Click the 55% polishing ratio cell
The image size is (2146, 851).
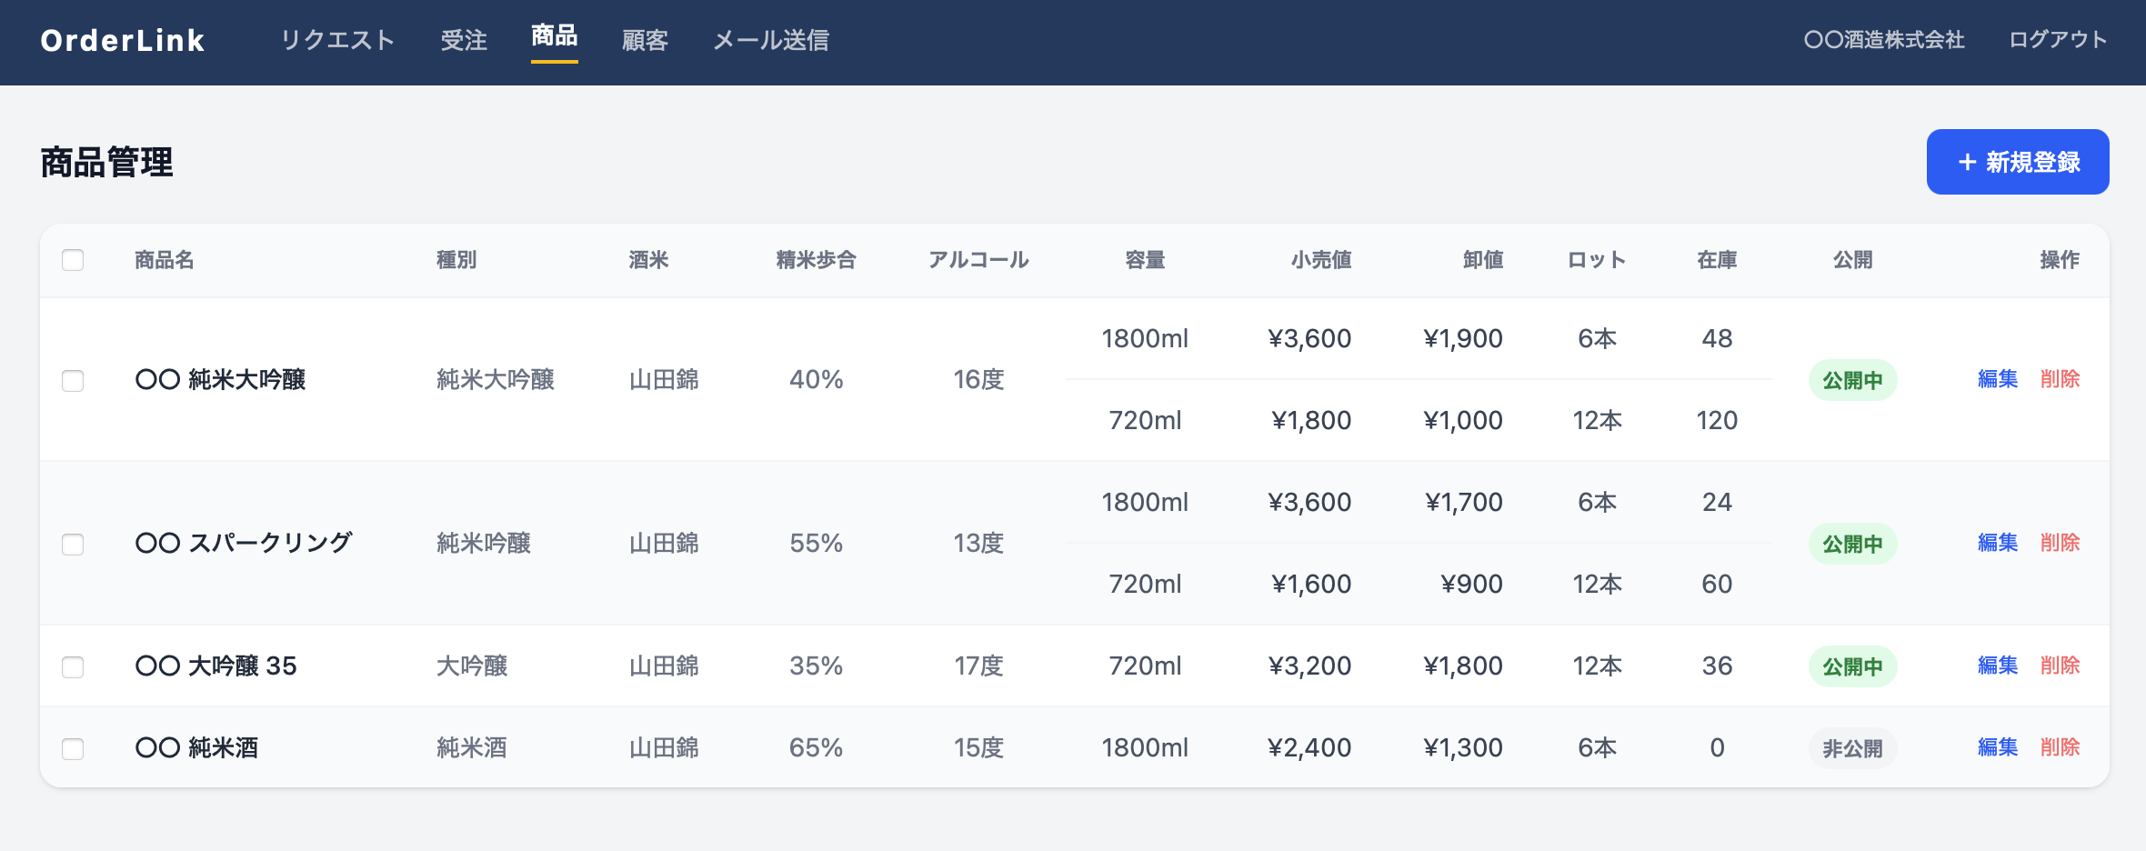817,543
